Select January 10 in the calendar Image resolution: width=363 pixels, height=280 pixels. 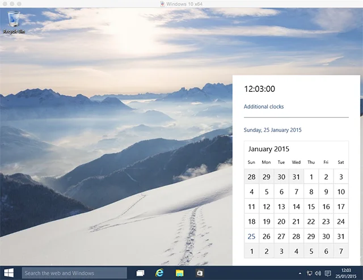point(341,192)
